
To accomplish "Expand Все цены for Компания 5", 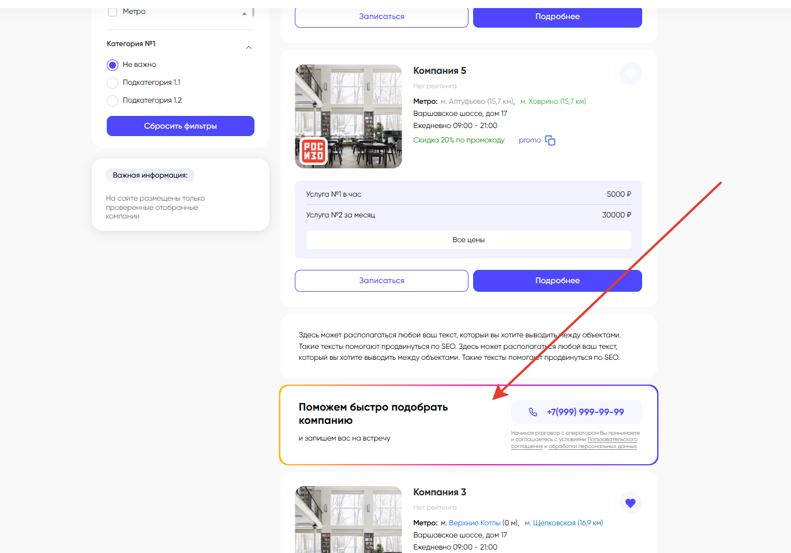I will click(x=468, y=240).
